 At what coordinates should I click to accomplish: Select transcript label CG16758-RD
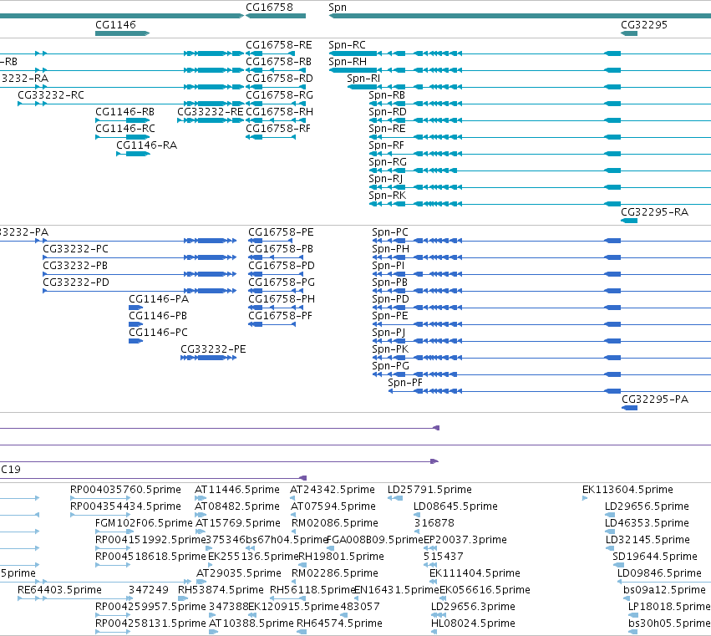pyautogui.click(x=279, y=79)
